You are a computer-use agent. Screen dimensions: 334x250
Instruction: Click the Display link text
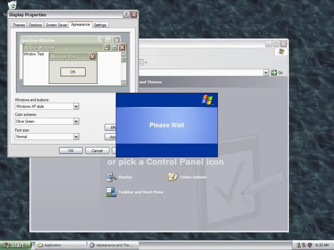(x=125, y=177)
